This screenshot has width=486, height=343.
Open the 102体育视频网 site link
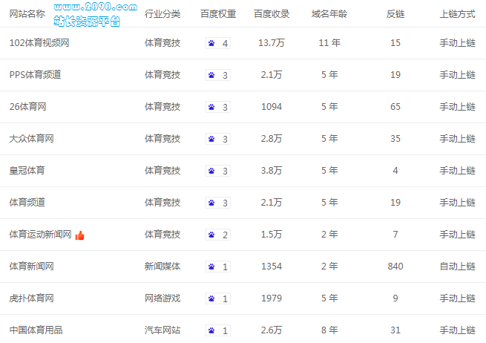(x=39, y=43)
